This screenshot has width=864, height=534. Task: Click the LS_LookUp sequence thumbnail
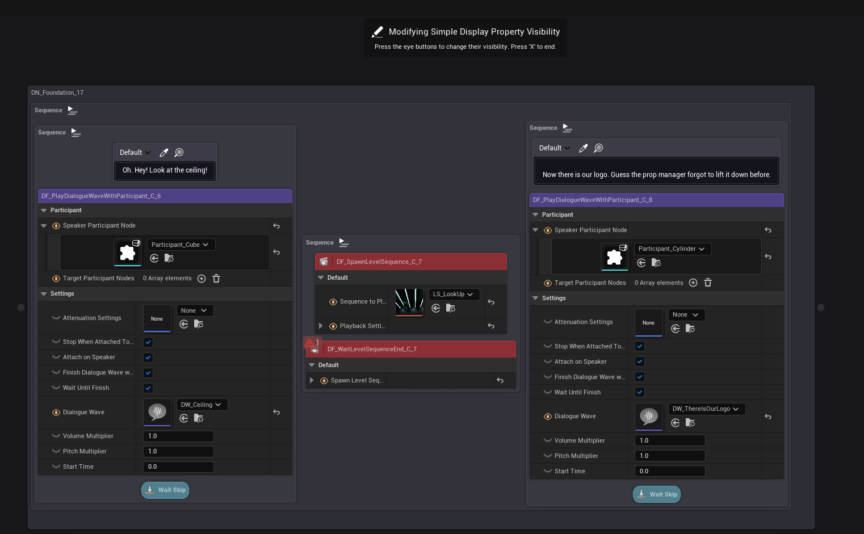click(x=409, y=301)
